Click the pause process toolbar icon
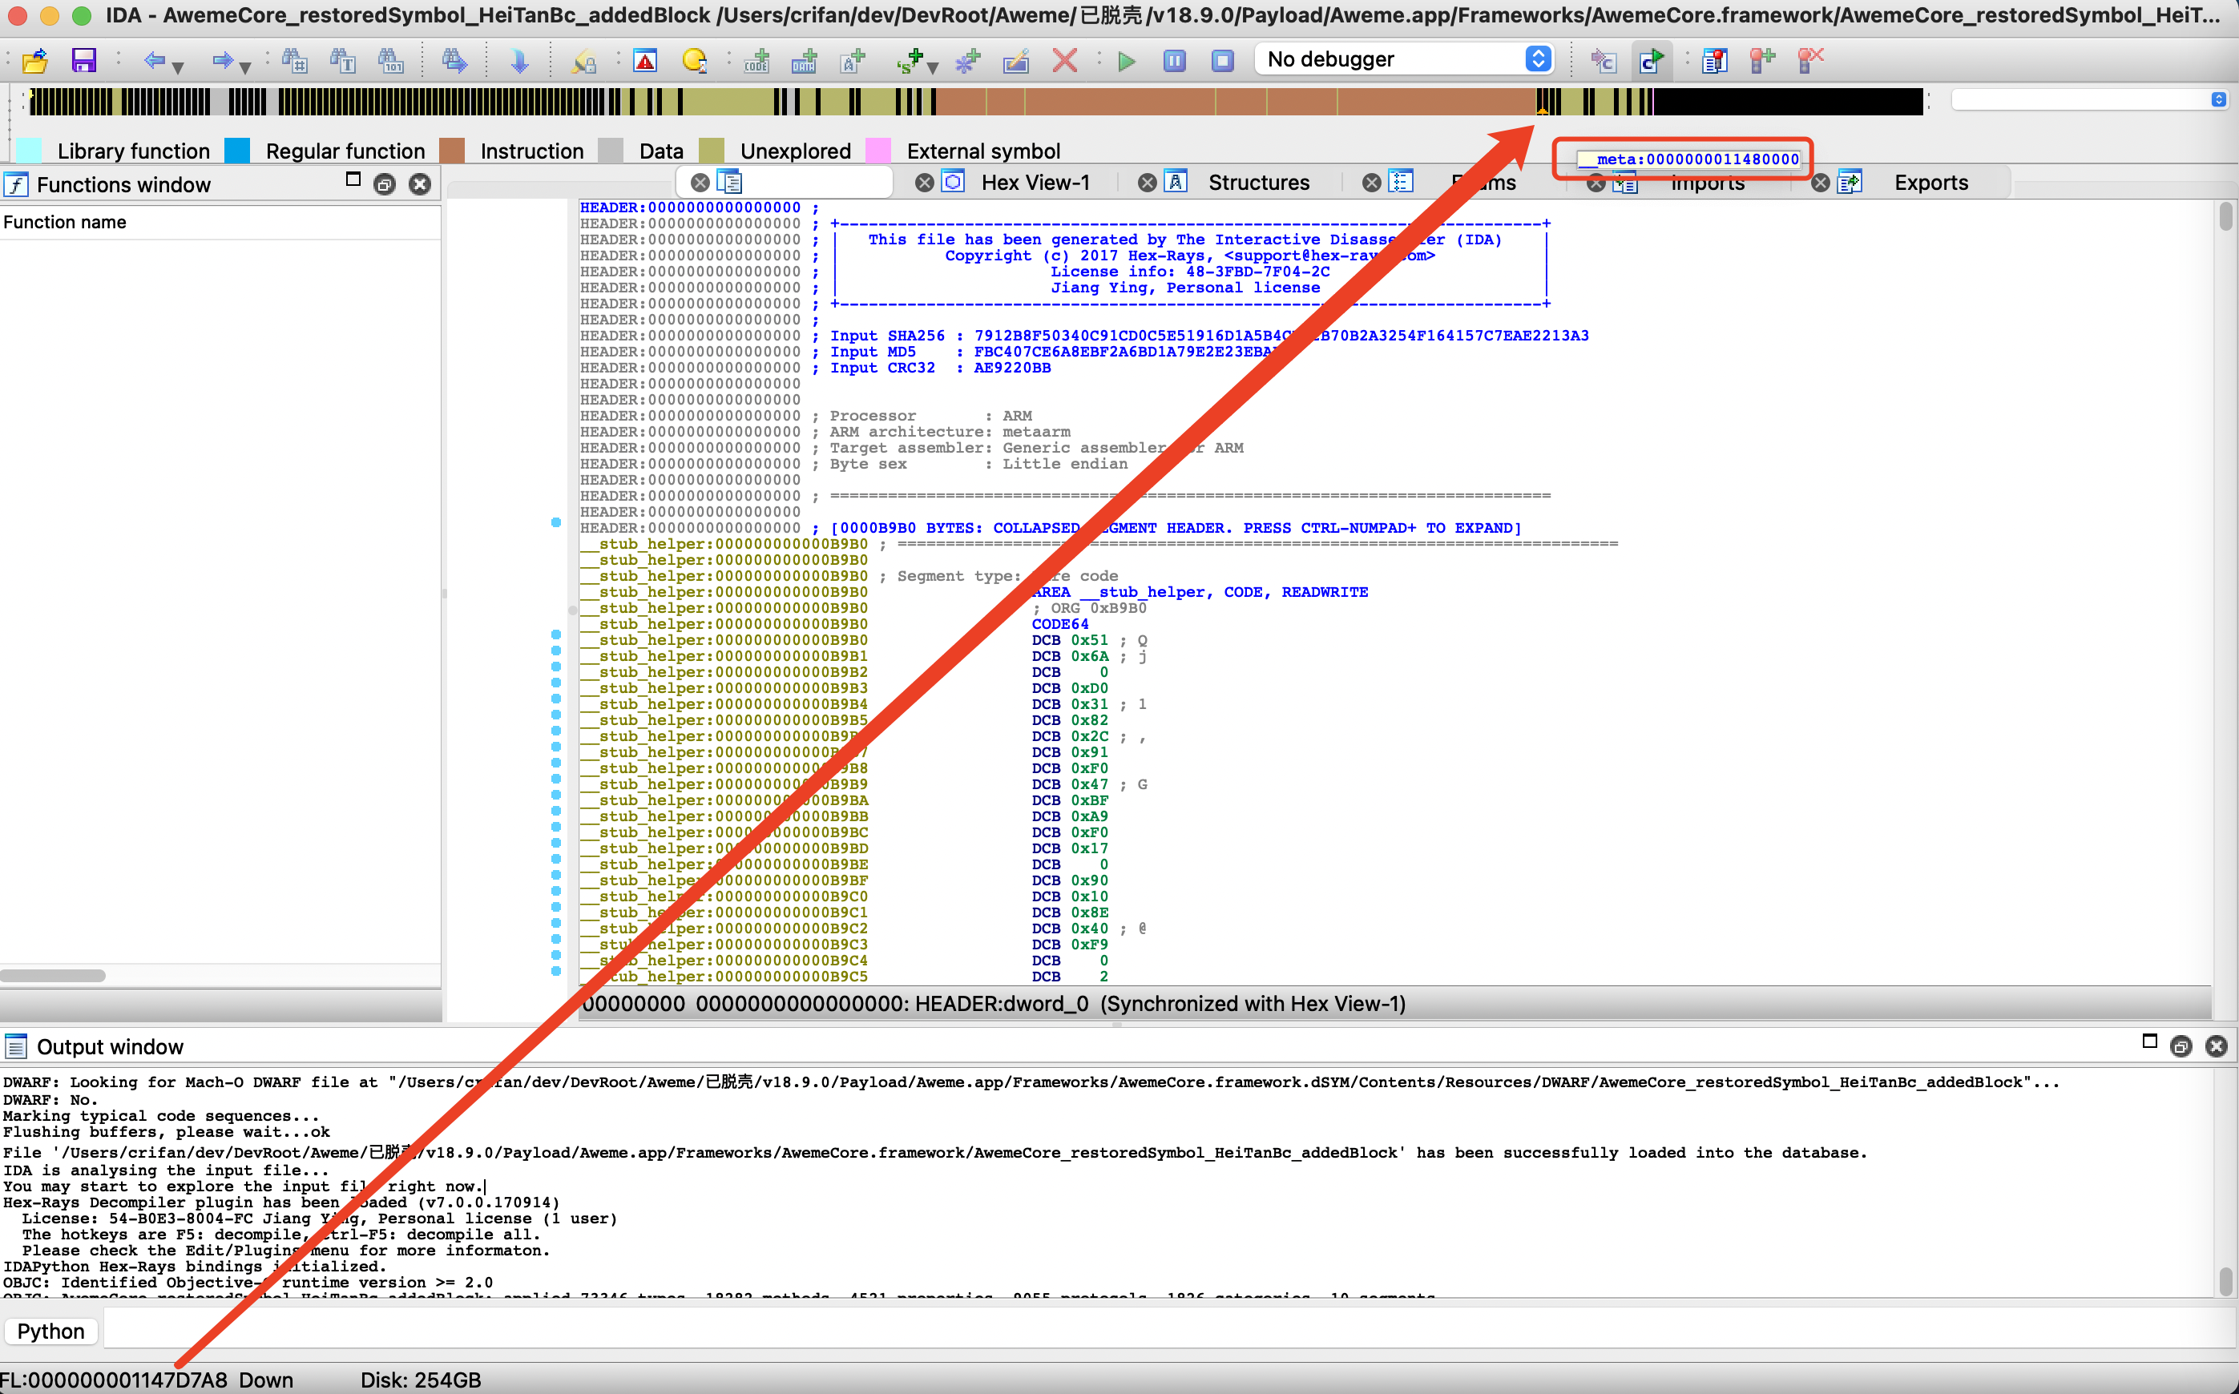 click(1174, 61)
